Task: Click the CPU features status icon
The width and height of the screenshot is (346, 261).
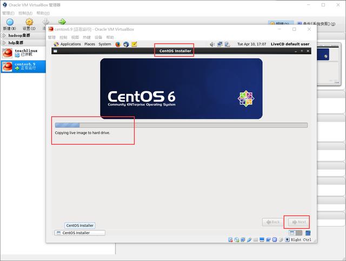Action: (x=275, y=239)
